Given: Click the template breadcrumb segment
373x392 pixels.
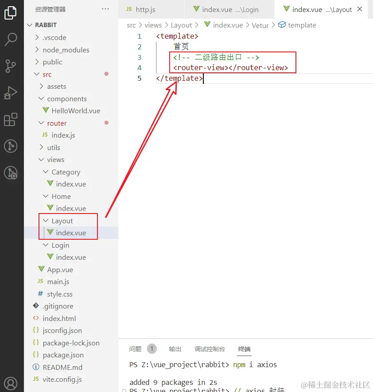Looking at the screenshot, I should tap(302, 25).
